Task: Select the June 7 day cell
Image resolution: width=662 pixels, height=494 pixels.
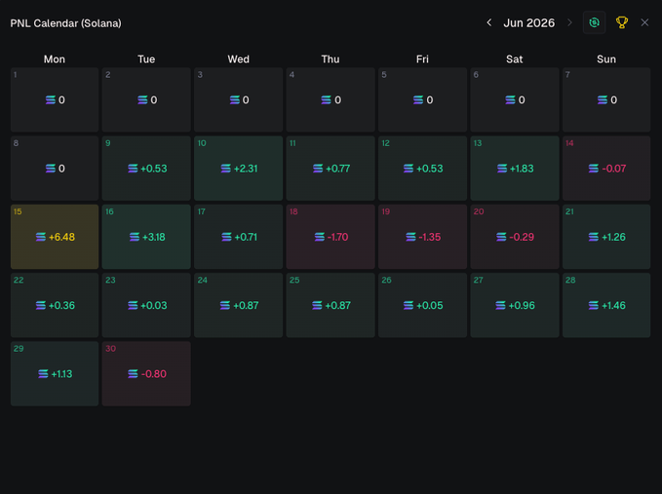Action: (606, 100)
